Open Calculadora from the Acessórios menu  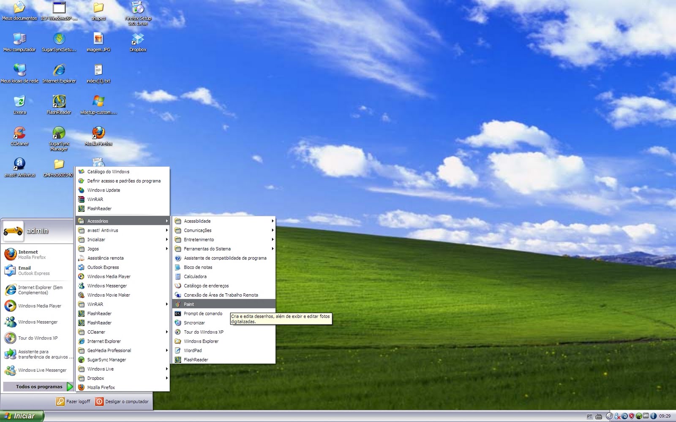224,277
